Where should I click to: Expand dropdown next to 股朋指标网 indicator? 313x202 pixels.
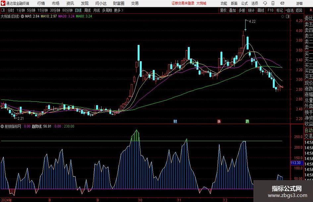[3, 126]
